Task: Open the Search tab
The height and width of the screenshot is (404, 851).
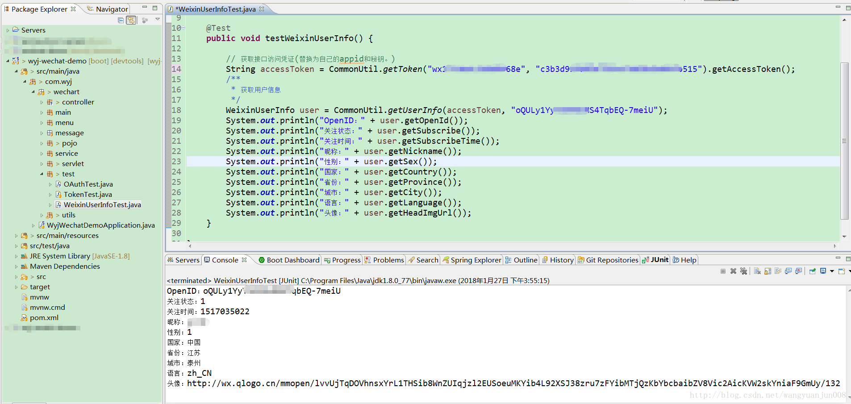Action: [x=424, y=260]
